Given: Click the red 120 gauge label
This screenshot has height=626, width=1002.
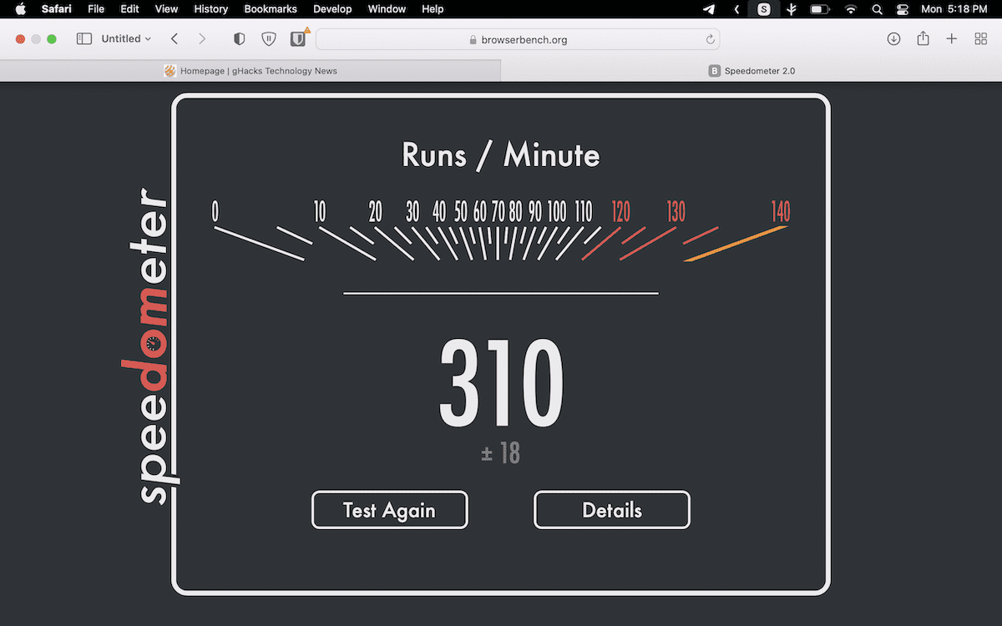Looking at the screenshot, I should (621, 212).
